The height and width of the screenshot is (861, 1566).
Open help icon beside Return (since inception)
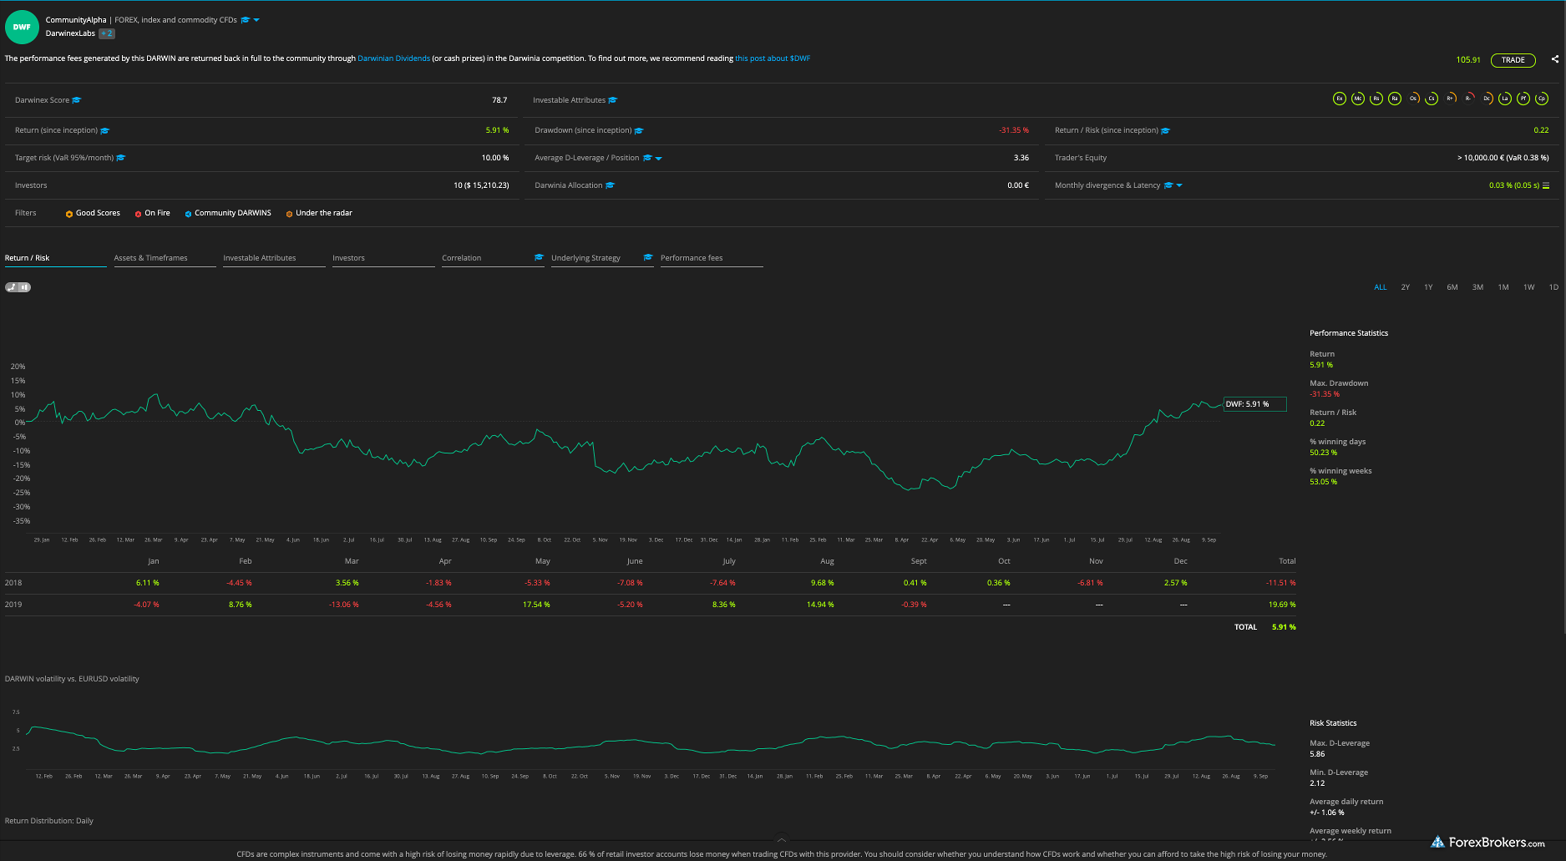(104, 130)
